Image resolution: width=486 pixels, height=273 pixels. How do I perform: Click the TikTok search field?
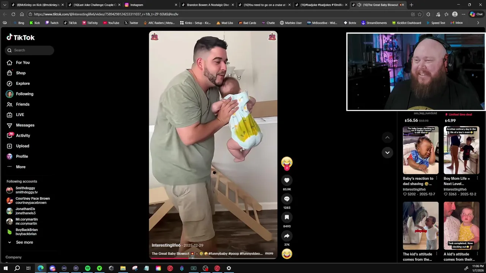pos(30,50)
